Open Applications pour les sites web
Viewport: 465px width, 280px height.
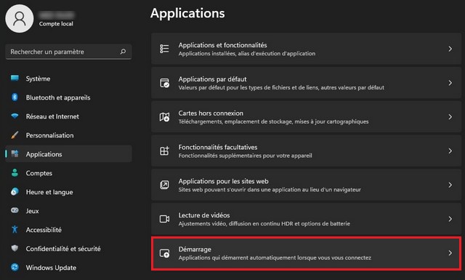point(306,185)
